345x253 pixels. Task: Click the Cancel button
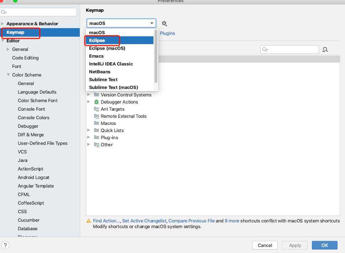[x=265, y=245]
